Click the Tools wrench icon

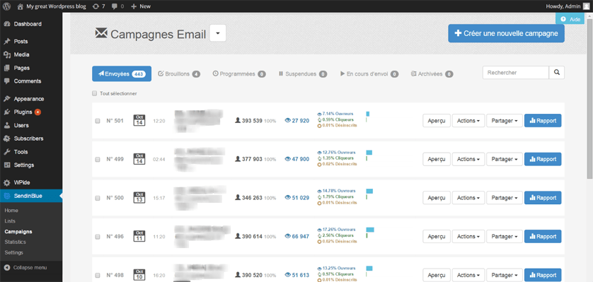point(7,152)
